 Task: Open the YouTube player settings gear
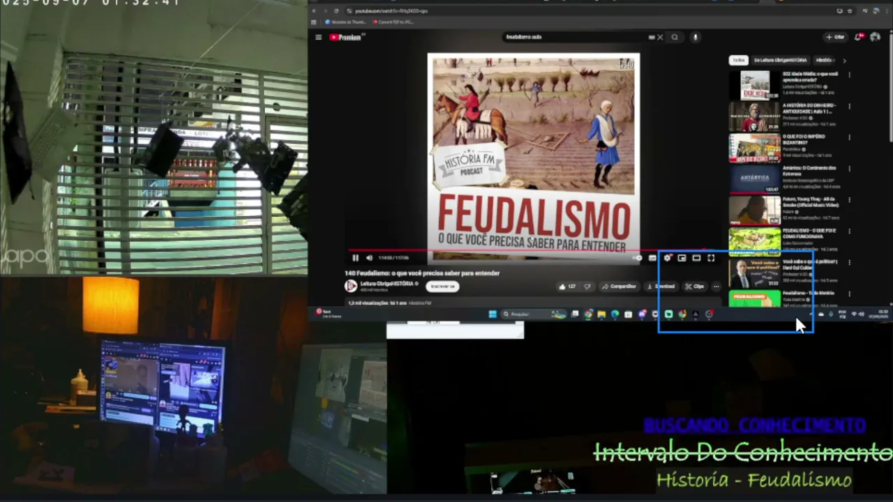668,258
